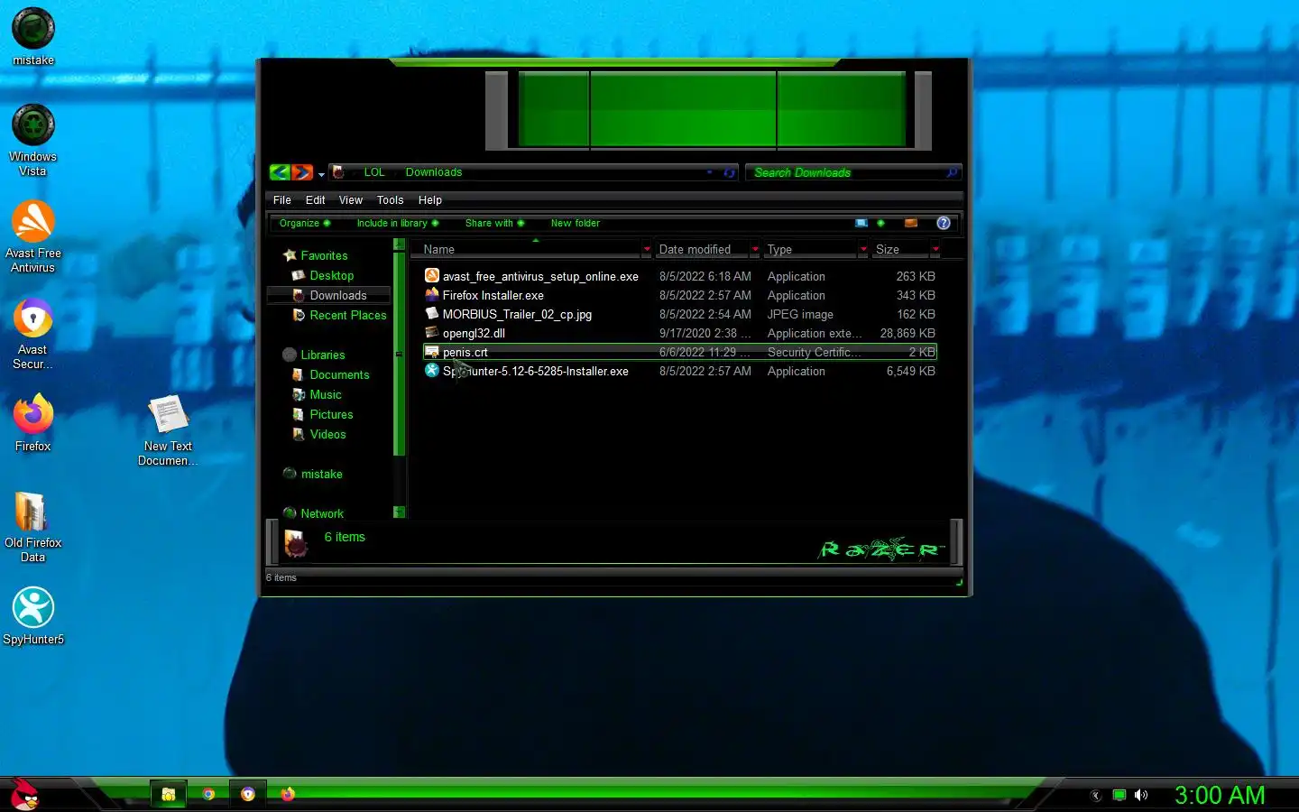This screenshot has width=1299, height=812.
Task: Click the avast installer file icon
Action: [432, 276]
